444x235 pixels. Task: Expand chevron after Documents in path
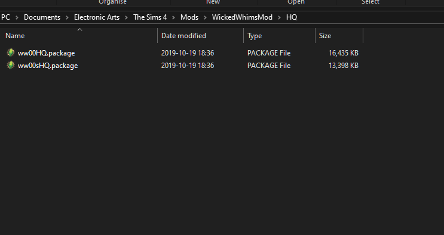[67, 17]
